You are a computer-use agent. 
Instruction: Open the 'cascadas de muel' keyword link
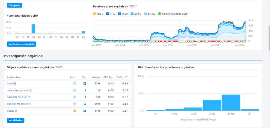click(x=17, y=90)
